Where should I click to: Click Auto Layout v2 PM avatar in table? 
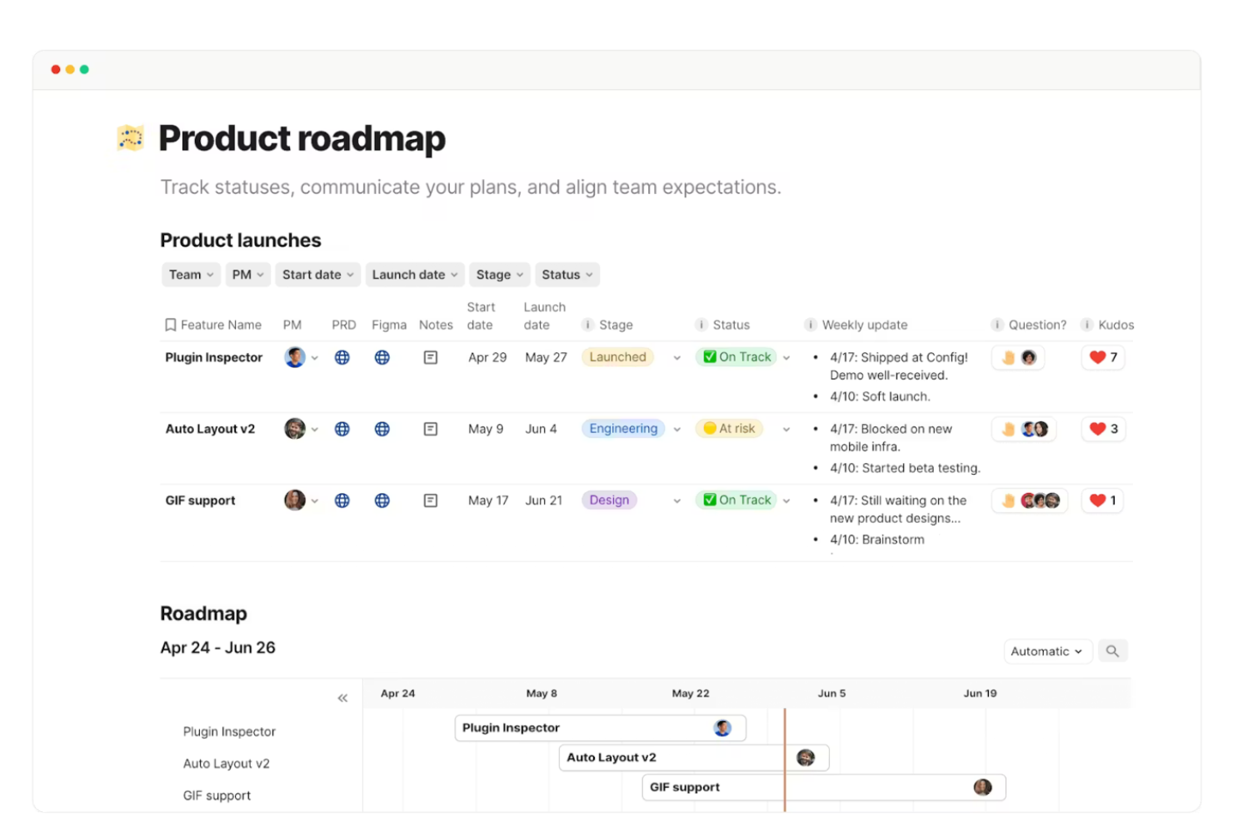295,429
